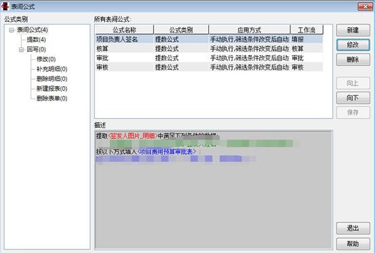Collapse the 表间公式(4) tree node
The width and height of the screenshot is (375, 253).
pyautogui.click(x=12, y=30)
